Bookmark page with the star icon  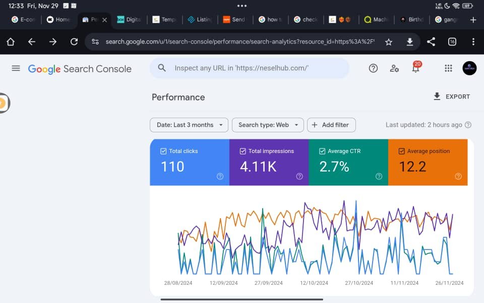click(x=388, y=42)
